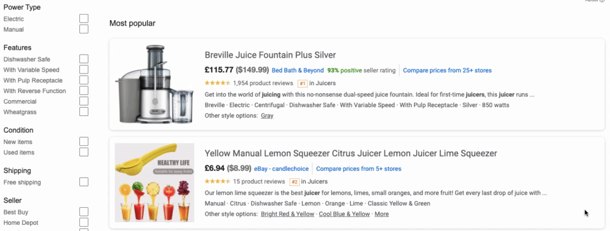Select the Free shipping checkbox
Viewport: 610px width, 231px height.
click(x=84, y=182)
